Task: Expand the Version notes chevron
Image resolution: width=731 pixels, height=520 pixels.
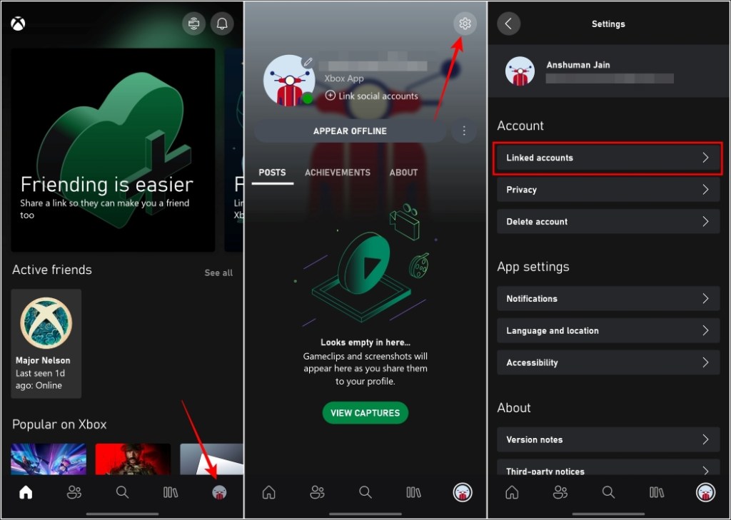Action: point(706,440)
